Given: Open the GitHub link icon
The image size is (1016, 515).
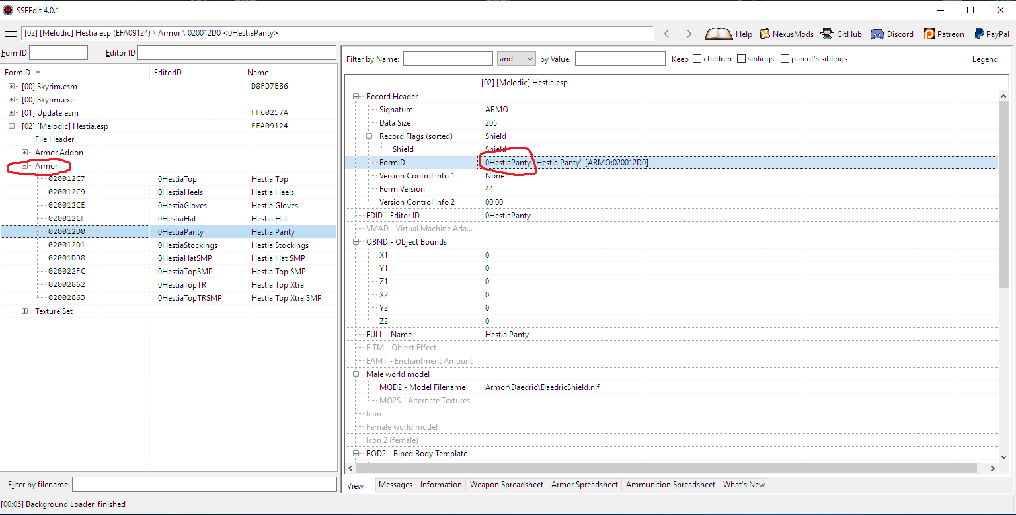Looking at the screenshot, I should (x=827, y=34).
